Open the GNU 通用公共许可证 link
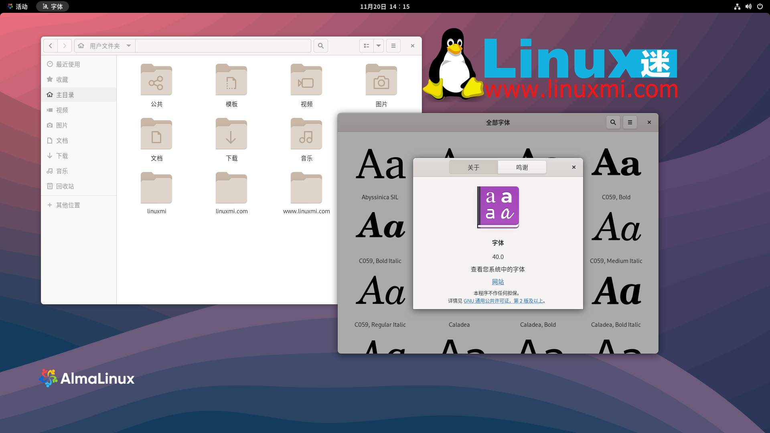Image resolution: width=770 pixels, height=433 pixels. pos(503,301)
